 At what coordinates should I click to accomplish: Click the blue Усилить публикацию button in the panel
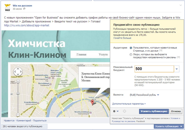click(x=154, y=111)
